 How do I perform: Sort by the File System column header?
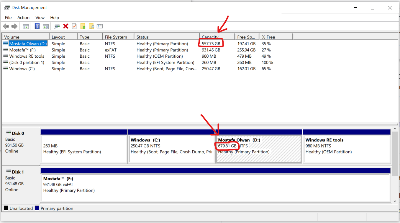[118, 37]
